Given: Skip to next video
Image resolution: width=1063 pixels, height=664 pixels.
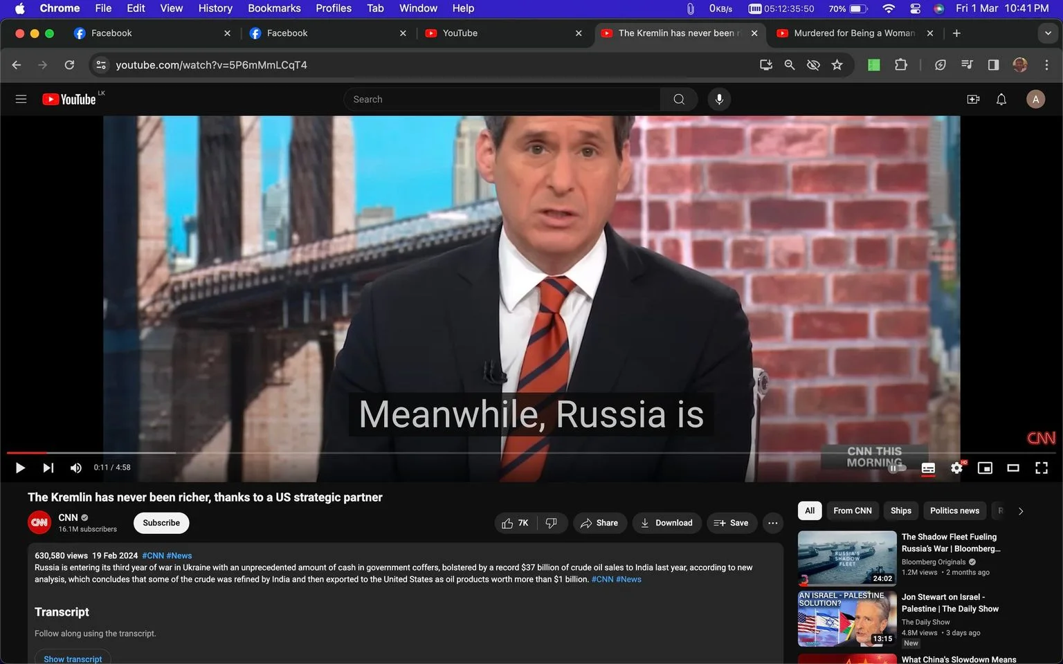Looking at the screenshot, I should pyautogui.click(x=48, y=468).
